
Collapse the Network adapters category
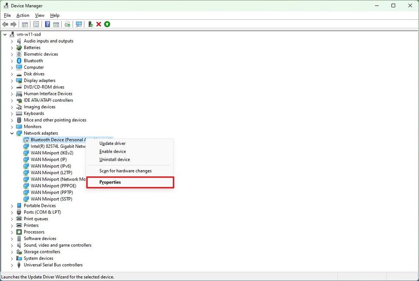coord(12,133)
